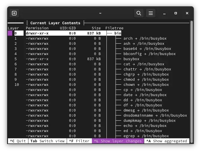201x152 pixels.
Task: Close the terminal window
Action: [187, 13]
